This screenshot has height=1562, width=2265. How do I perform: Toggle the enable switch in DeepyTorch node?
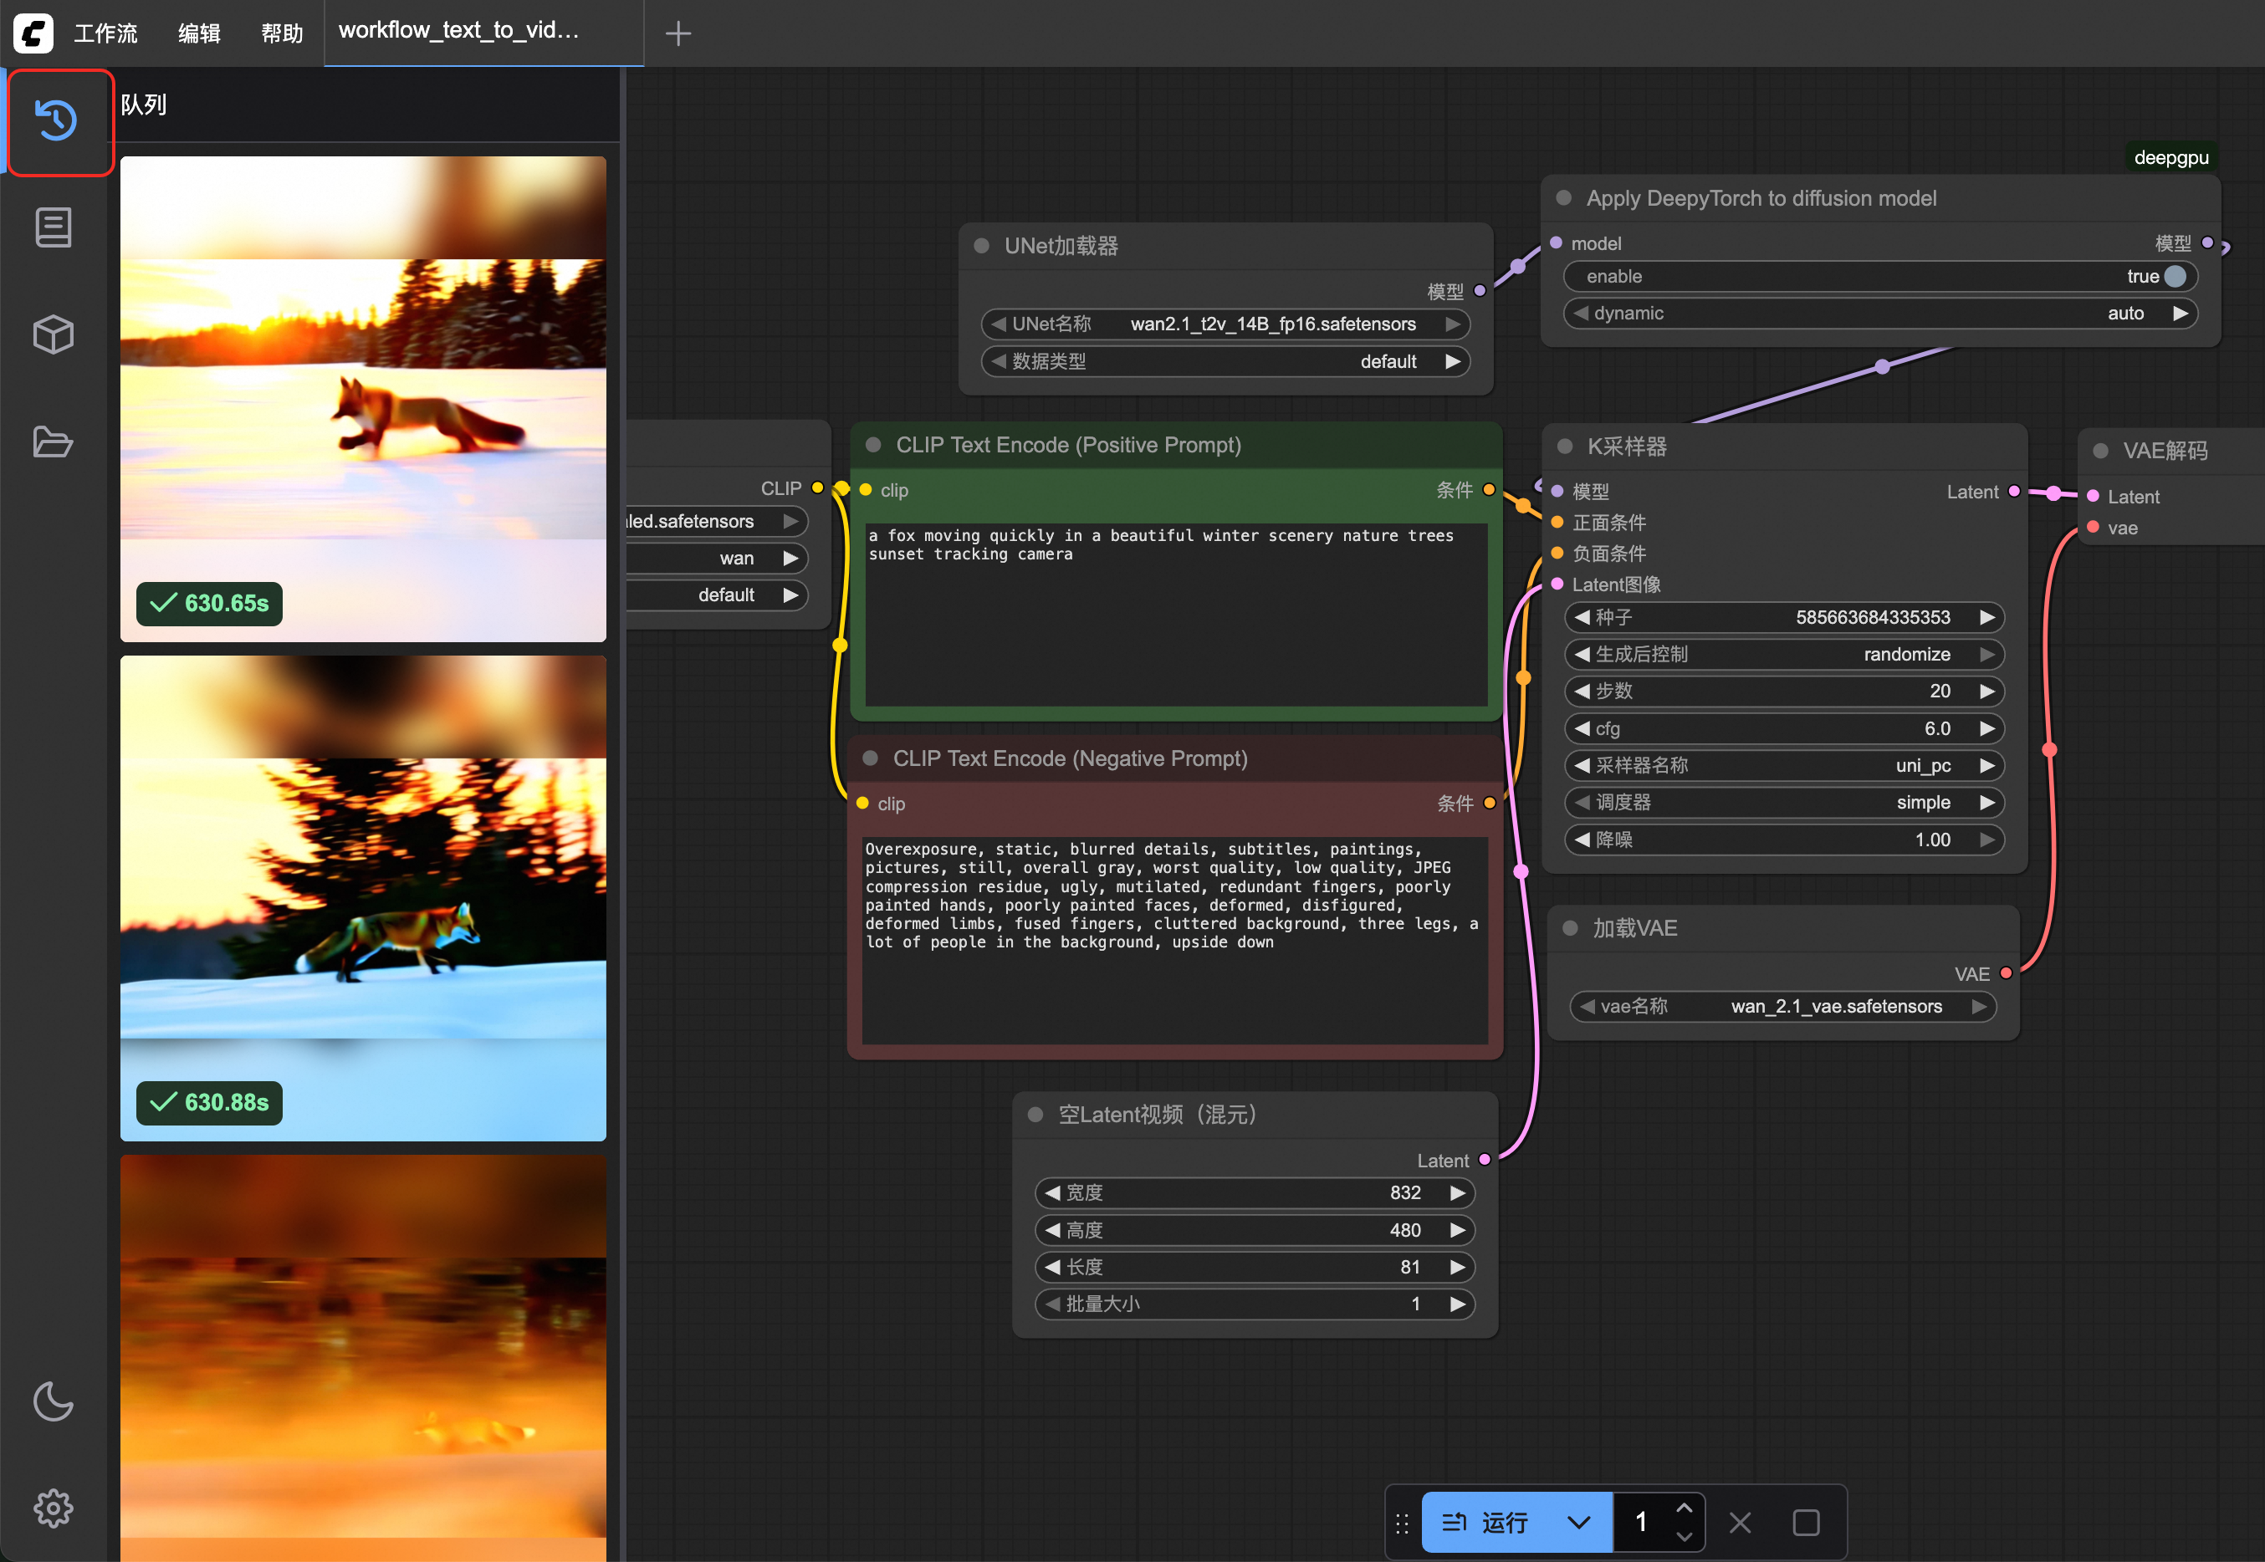tap(2174, 276)
